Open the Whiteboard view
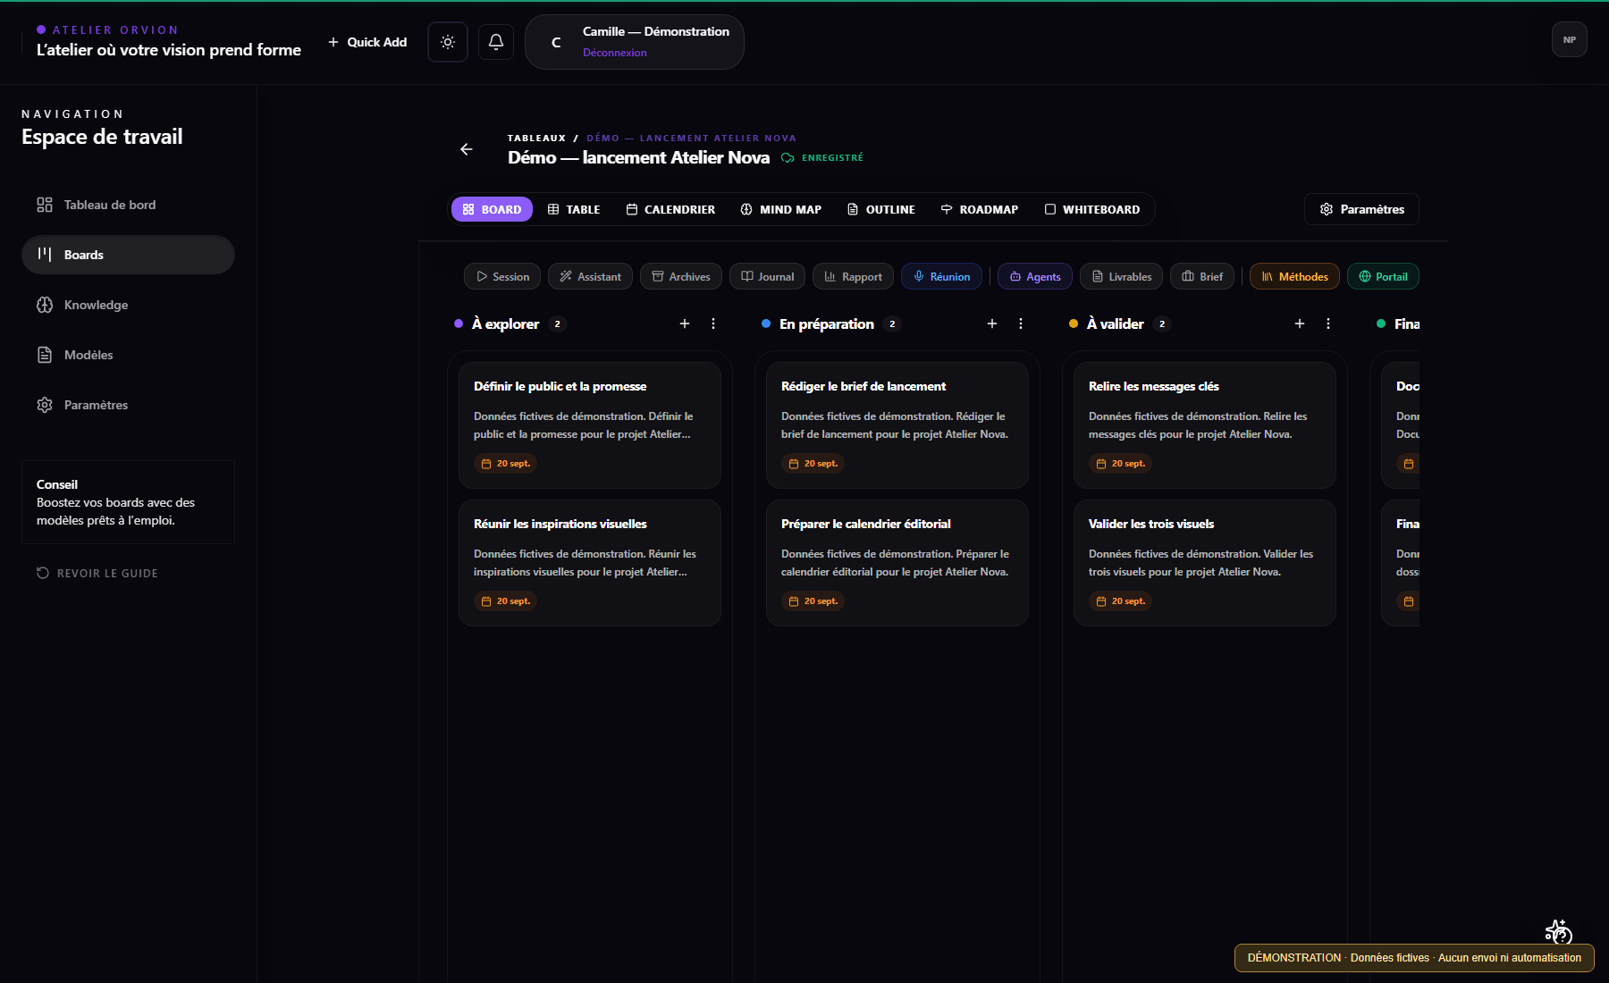Viewport: 1609px width, 983px height. [x=1092, y=209]
